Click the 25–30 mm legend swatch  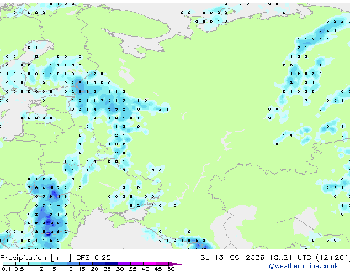point(112,264)
